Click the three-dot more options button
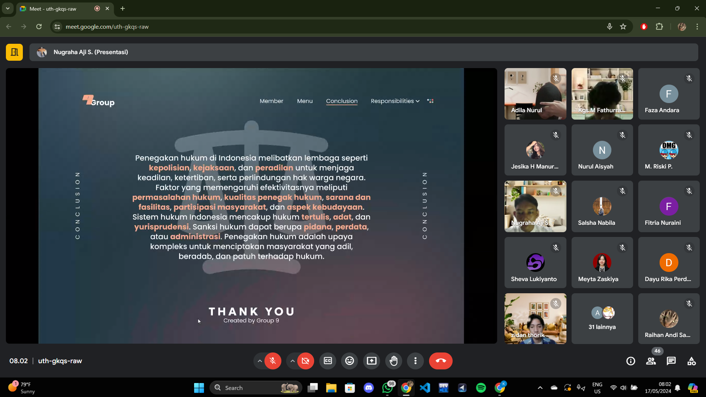This screenshot has width=706, height=397. (415, 361)
